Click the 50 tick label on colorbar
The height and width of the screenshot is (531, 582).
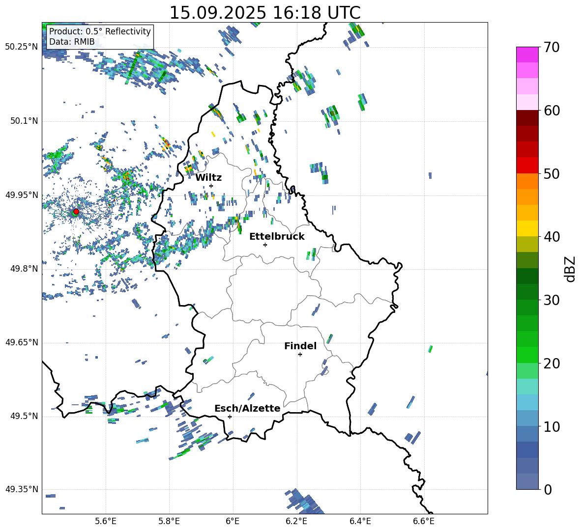[x=552, y=174]
